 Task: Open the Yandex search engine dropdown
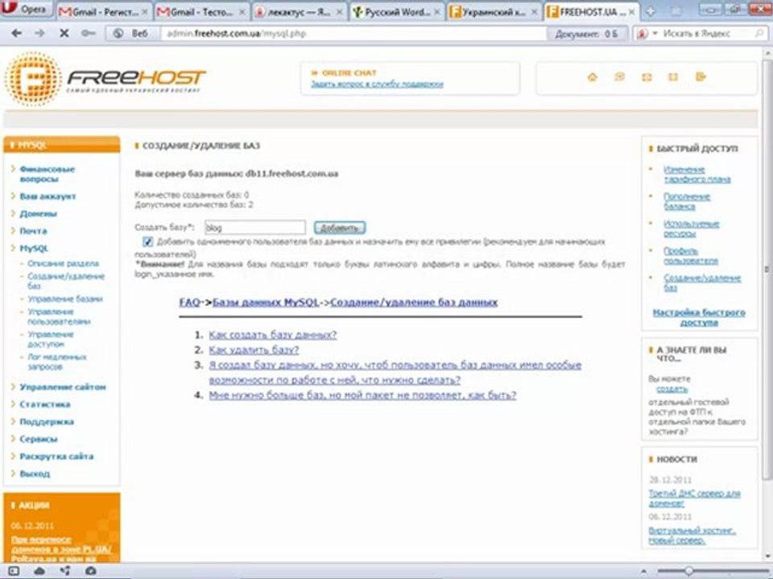(x=655, y=34)
